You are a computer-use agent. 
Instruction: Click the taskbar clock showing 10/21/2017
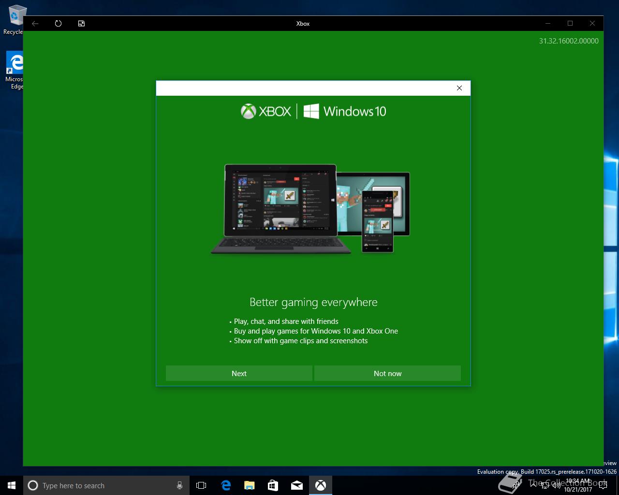578,485
